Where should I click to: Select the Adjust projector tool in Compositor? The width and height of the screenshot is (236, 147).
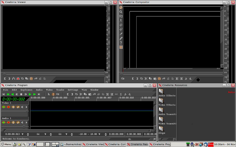point(121,29)
